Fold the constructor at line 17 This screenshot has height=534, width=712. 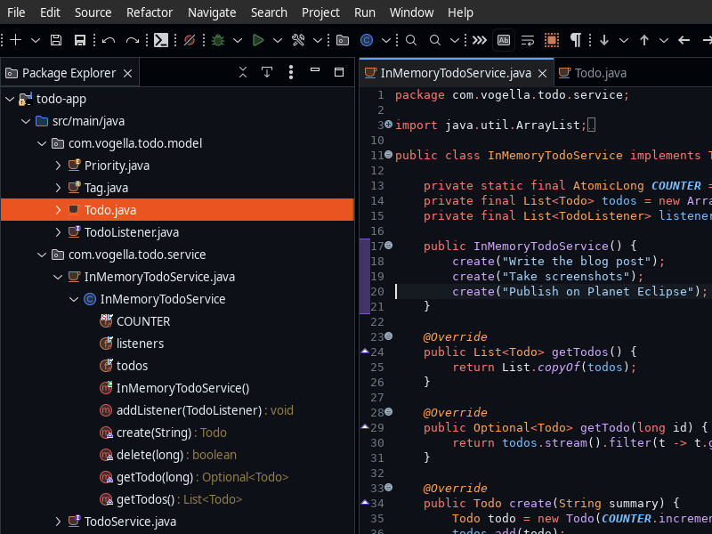click(388, 246)
